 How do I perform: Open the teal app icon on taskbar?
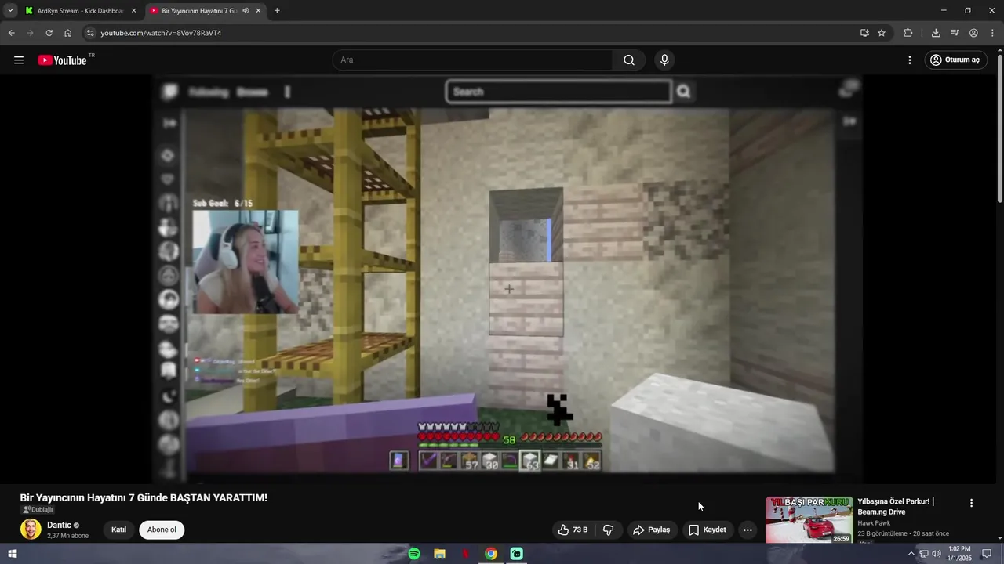coord(517,554)
